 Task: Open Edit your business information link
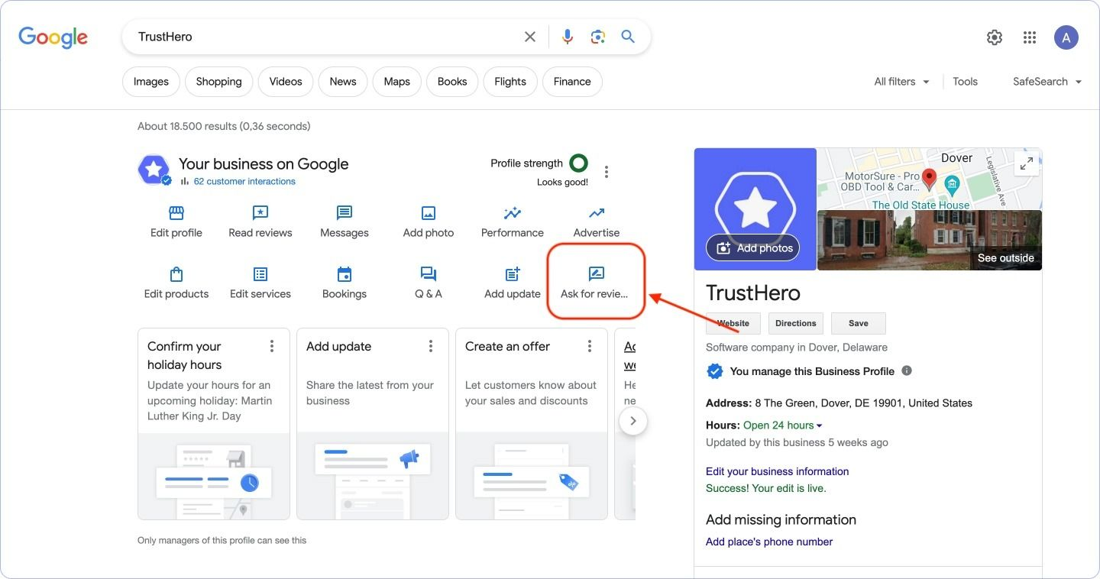click(x=777, y=471)
